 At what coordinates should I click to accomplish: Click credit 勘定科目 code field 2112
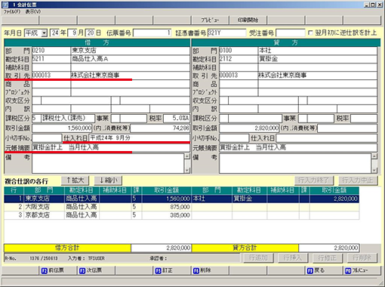click(239, 59)
